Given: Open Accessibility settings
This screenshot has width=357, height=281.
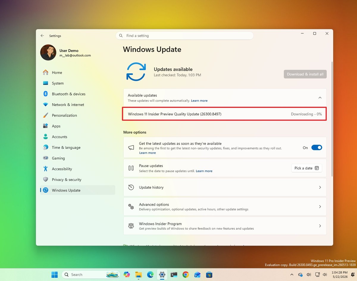Looking at the screenshot, I should [x=77, y=169].
